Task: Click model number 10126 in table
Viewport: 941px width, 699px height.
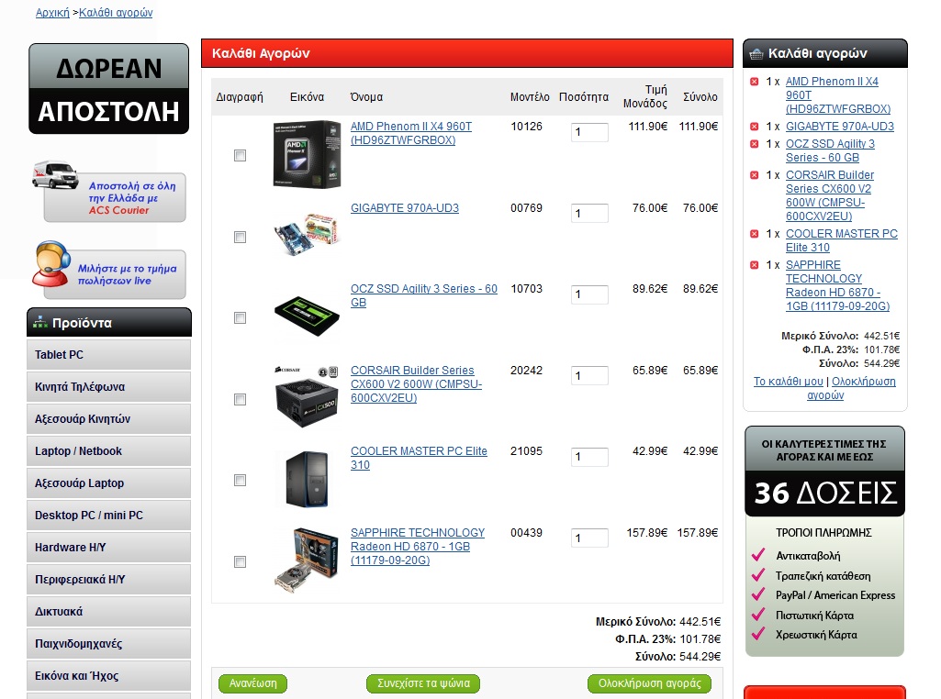Action: coord(526,127)
